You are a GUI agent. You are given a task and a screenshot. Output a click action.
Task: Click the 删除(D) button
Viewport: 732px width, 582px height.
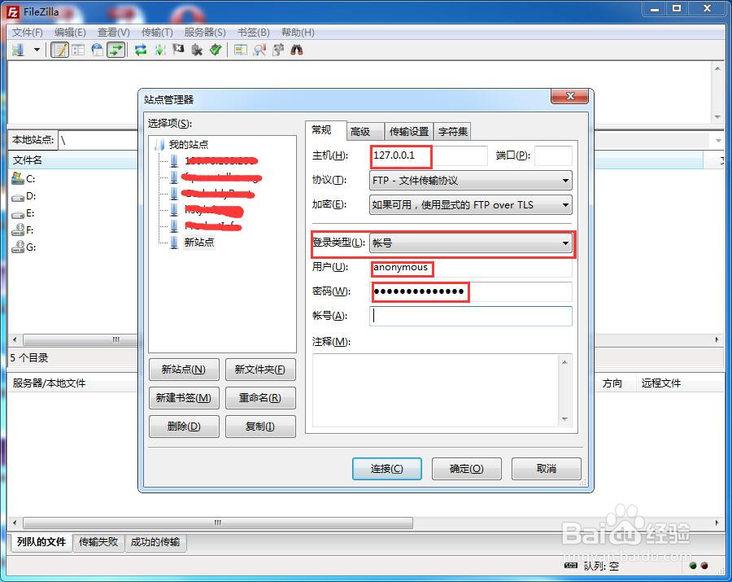coord(184,427)
